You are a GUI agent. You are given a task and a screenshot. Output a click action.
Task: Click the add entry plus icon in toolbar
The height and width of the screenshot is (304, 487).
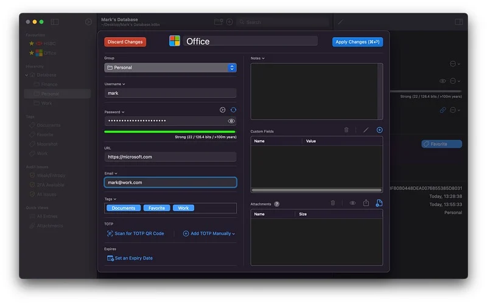tap(229, 22)
